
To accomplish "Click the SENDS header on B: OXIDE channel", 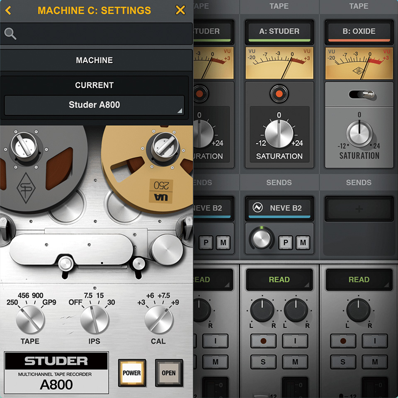I will 359,183.
